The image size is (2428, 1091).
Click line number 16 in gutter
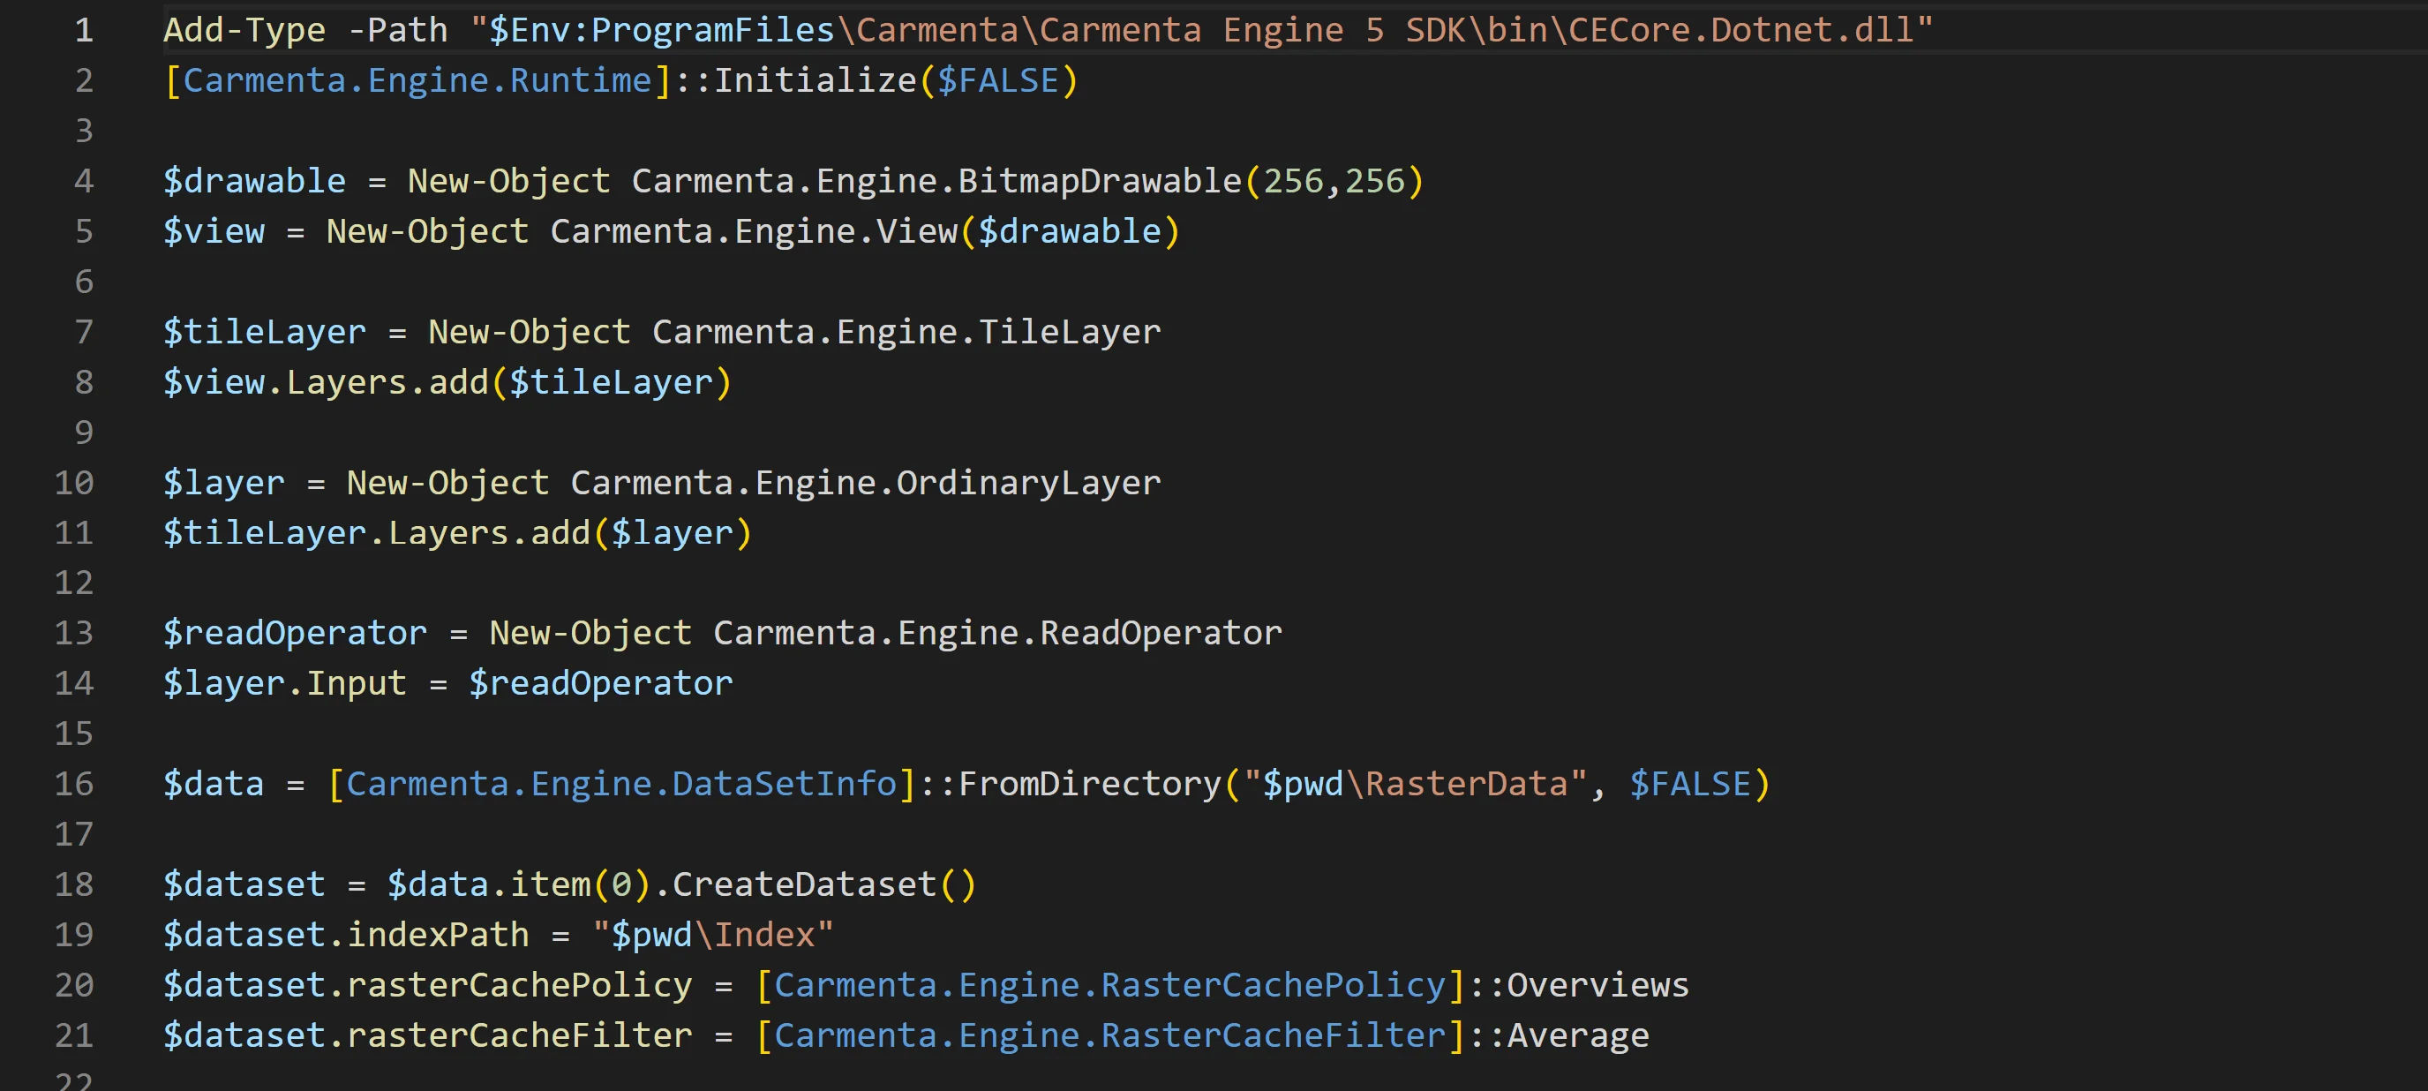point(73,784)
